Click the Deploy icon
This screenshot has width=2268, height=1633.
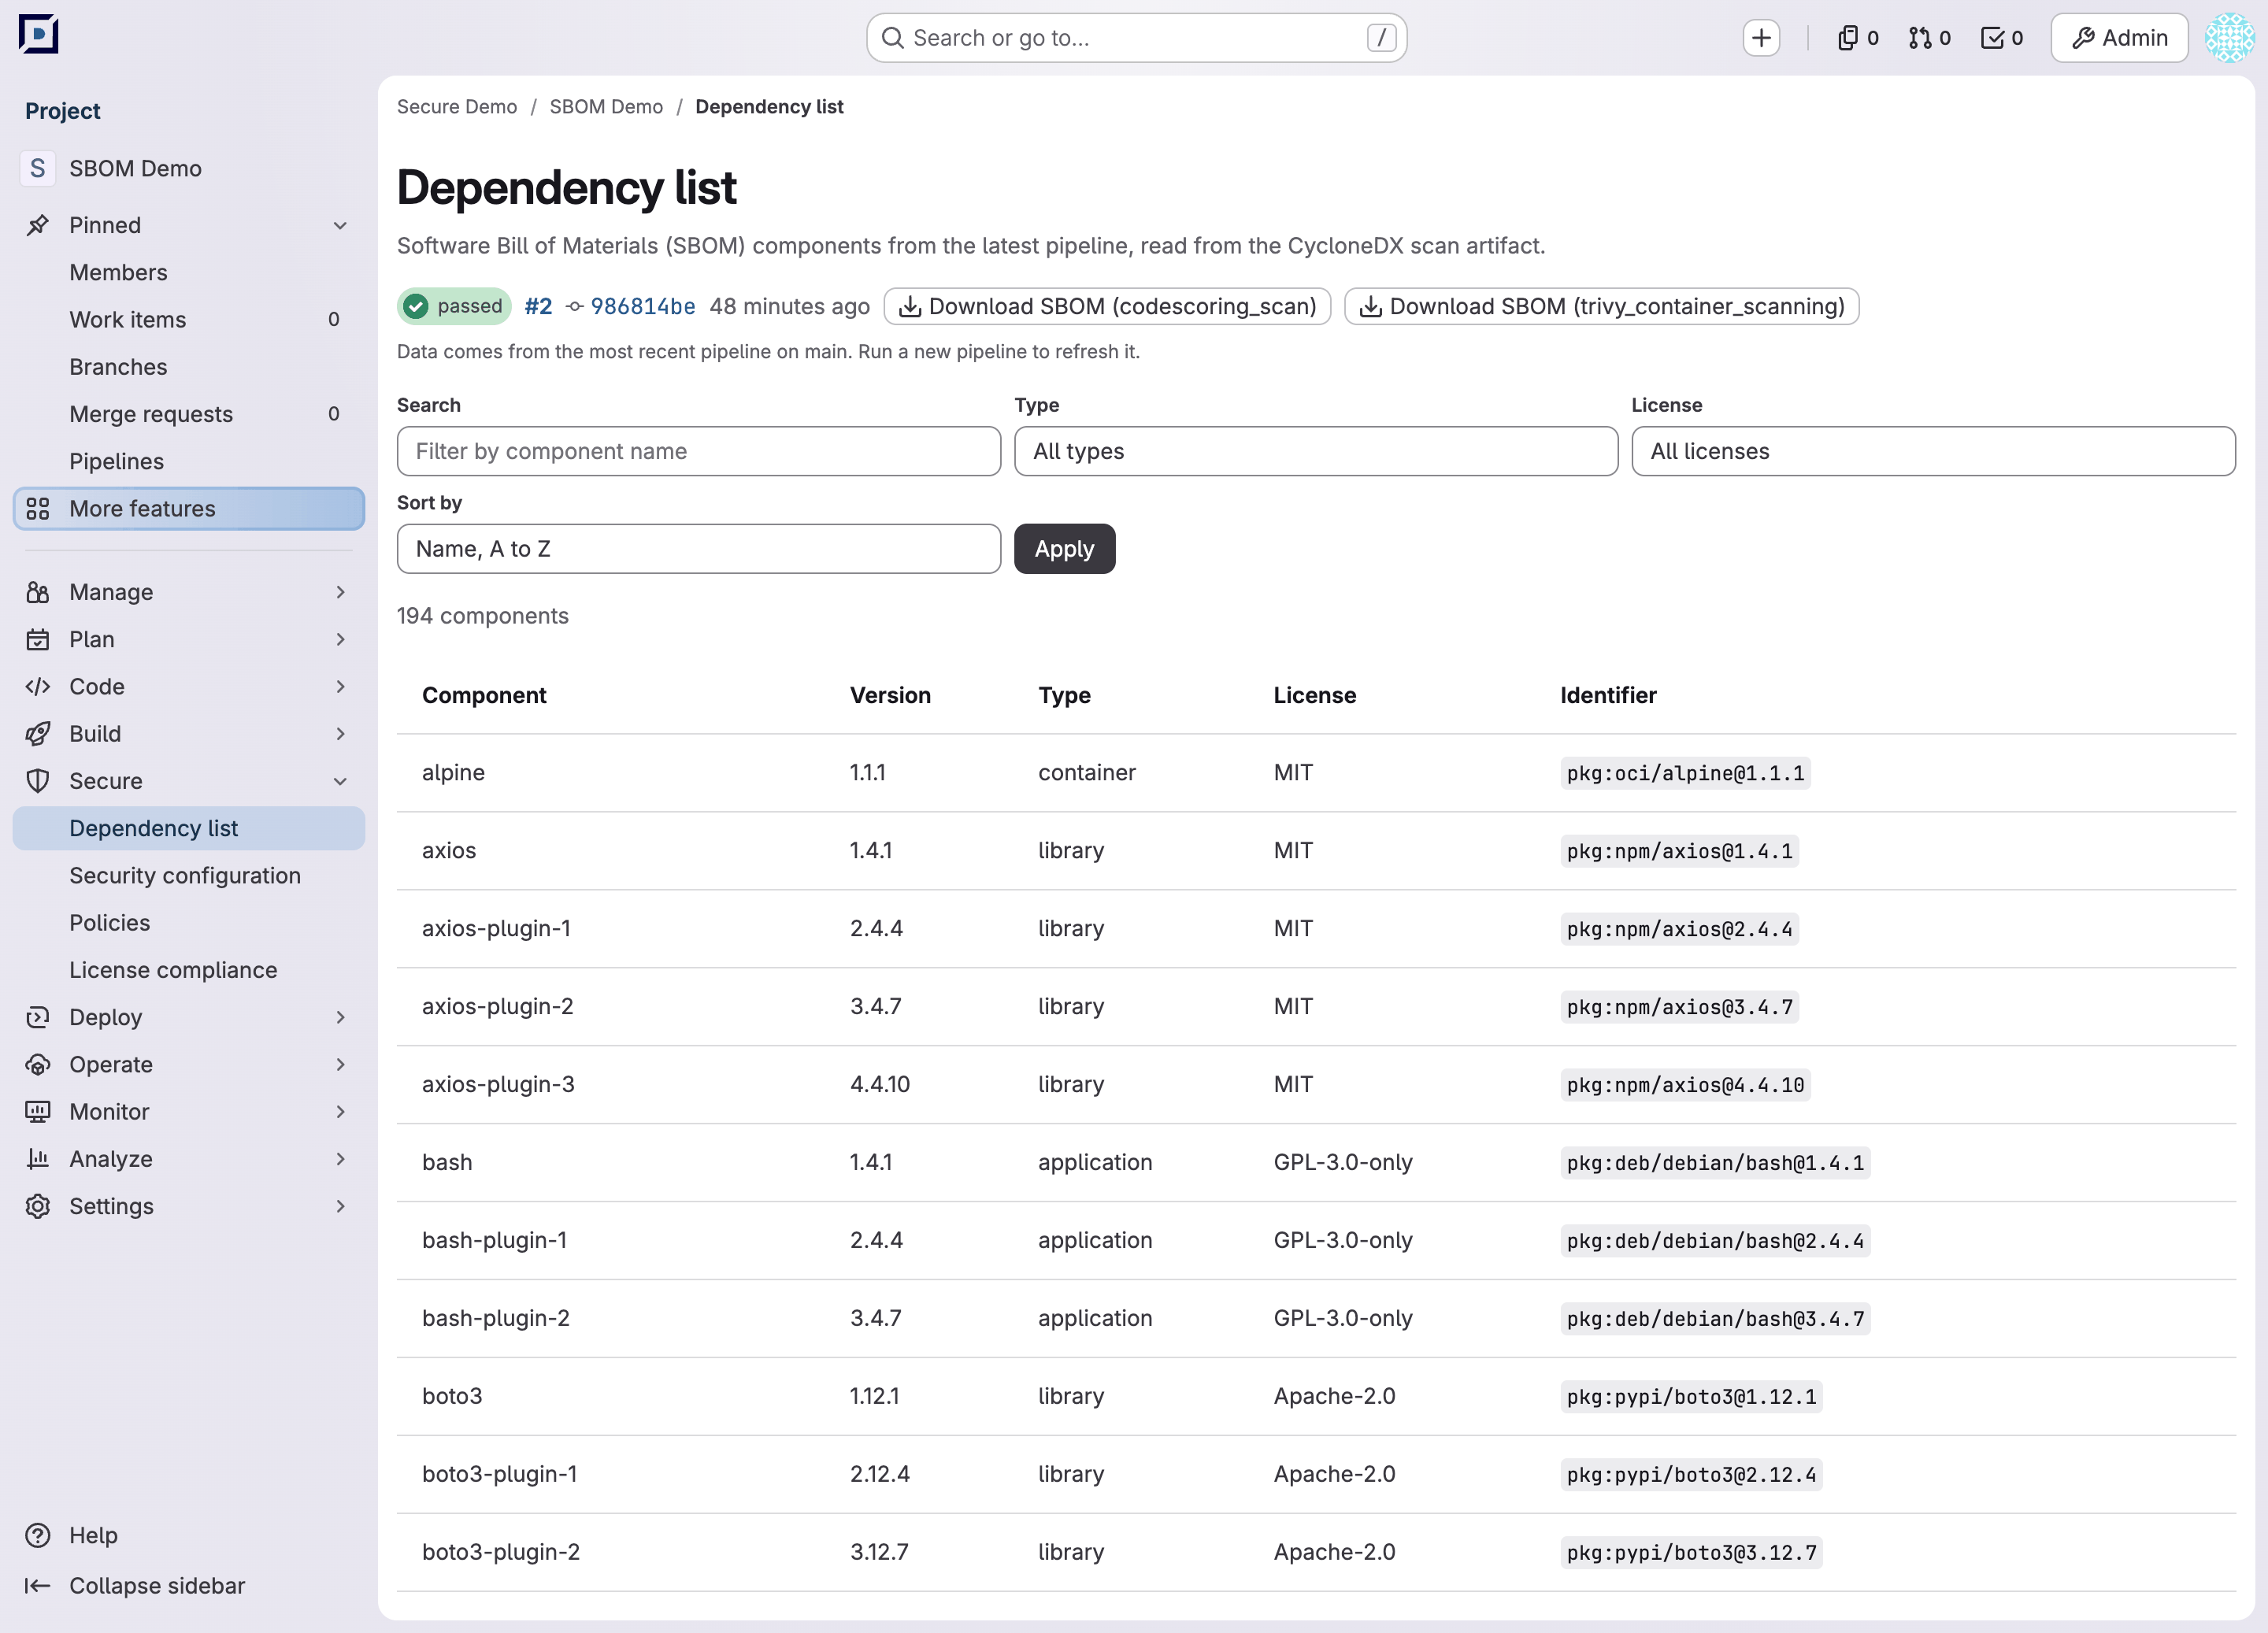38,1017
